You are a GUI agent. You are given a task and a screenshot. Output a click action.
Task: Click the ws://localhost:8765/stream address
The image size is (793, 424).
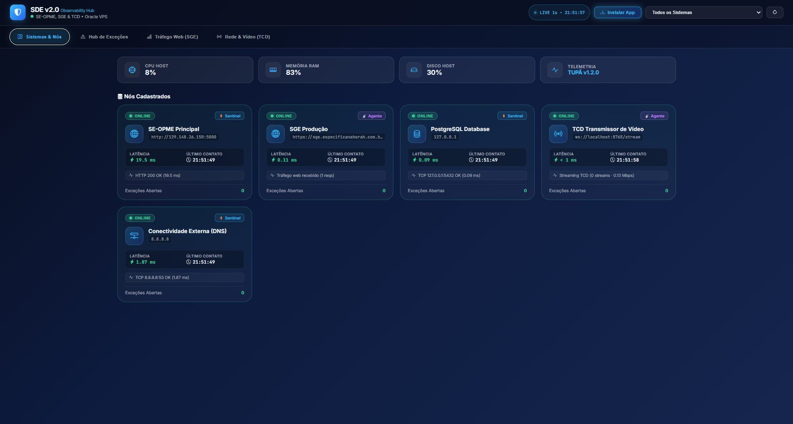(607, 137)
